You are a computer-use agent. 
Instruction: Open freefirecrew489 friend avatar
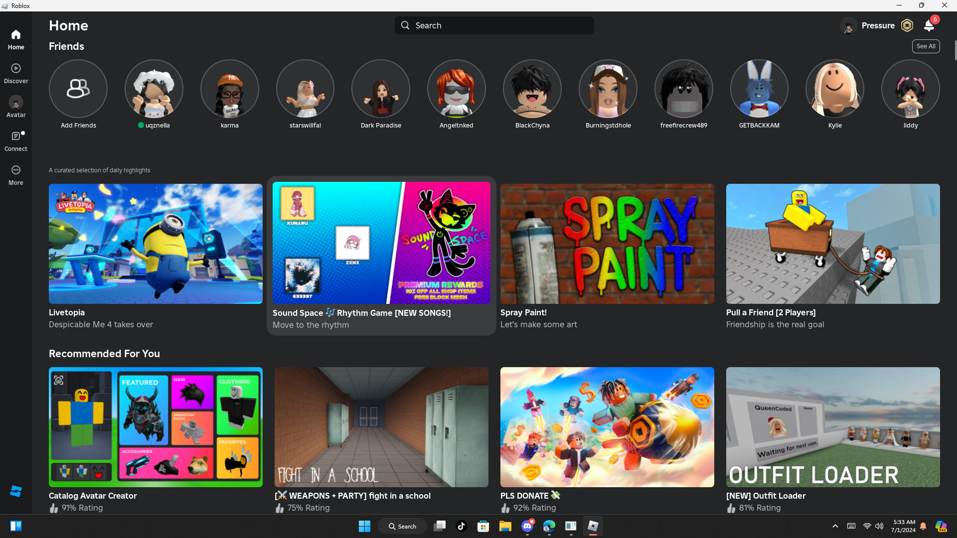(x=684, y=89)
